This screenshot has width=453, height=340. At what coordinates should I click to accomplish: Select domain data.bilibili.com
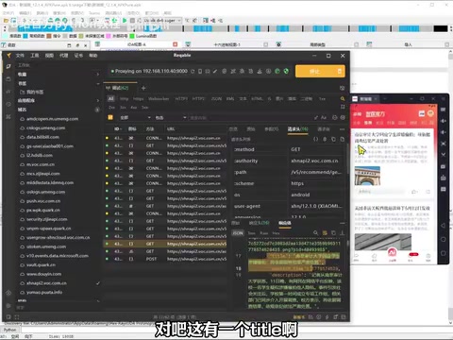pos(42,137)
